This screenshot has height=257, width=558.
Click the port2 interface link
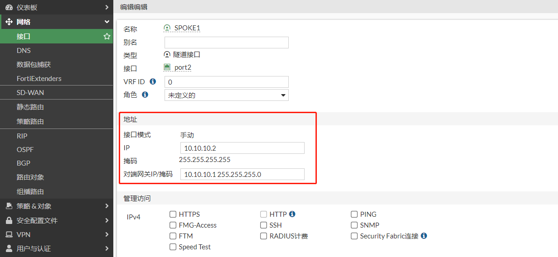pos(183,67)
